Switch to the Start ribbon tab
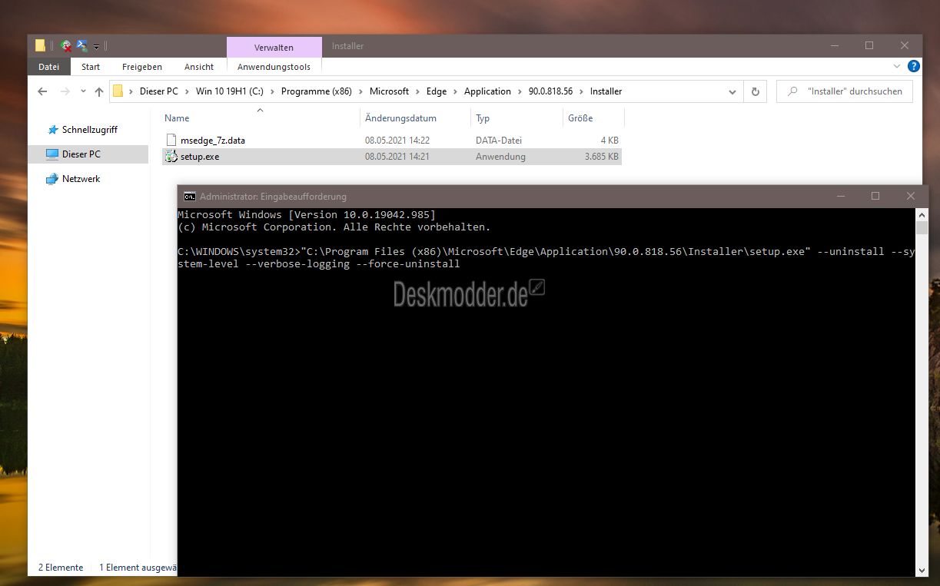This screenshot has height=586, width=940. pyautogui.click(x=91, y=67)
